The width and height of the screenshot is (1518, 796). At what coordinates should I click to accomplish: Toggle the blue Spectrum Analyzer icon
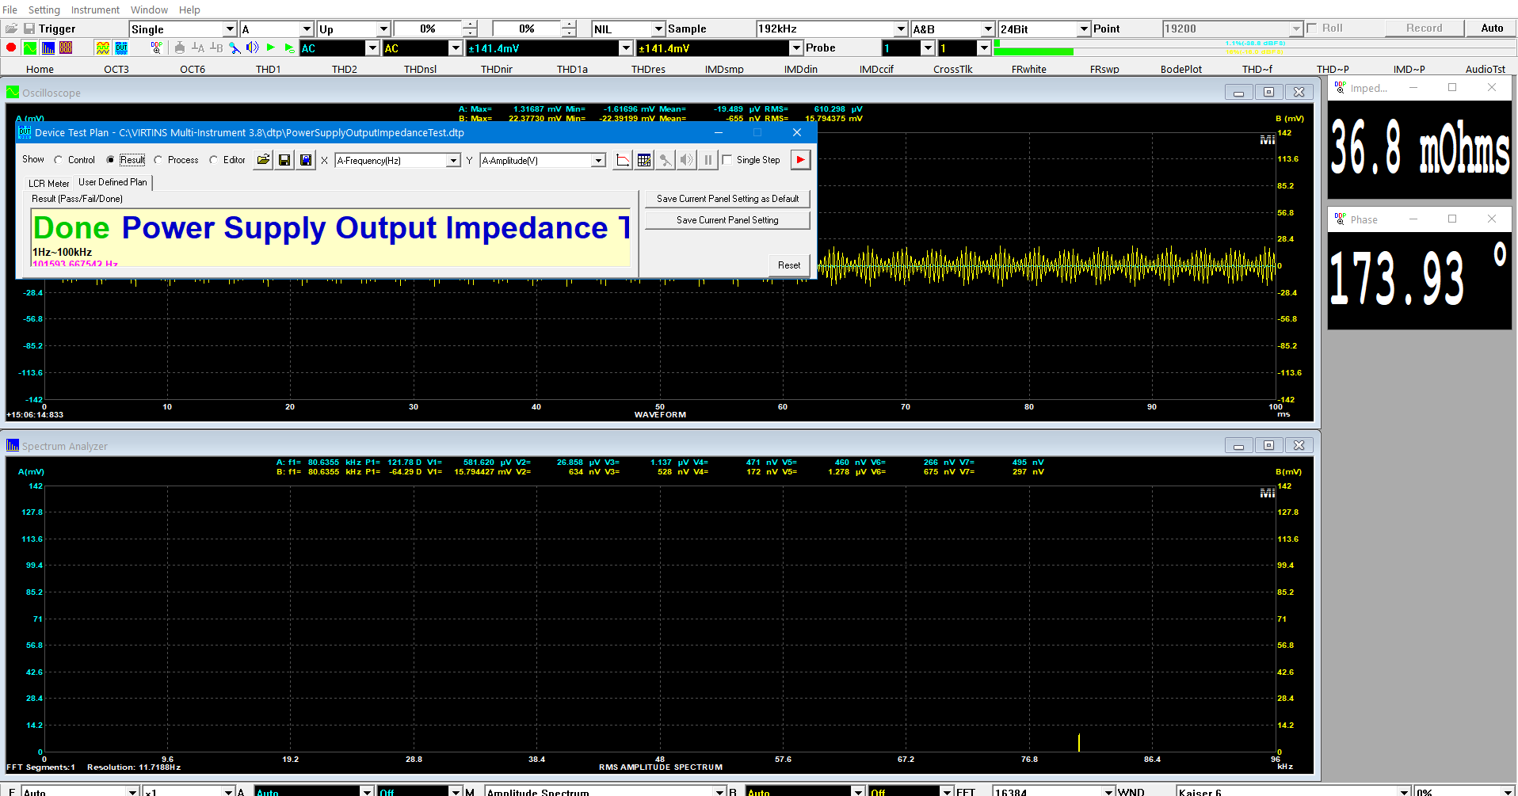[x=48, y=48]
